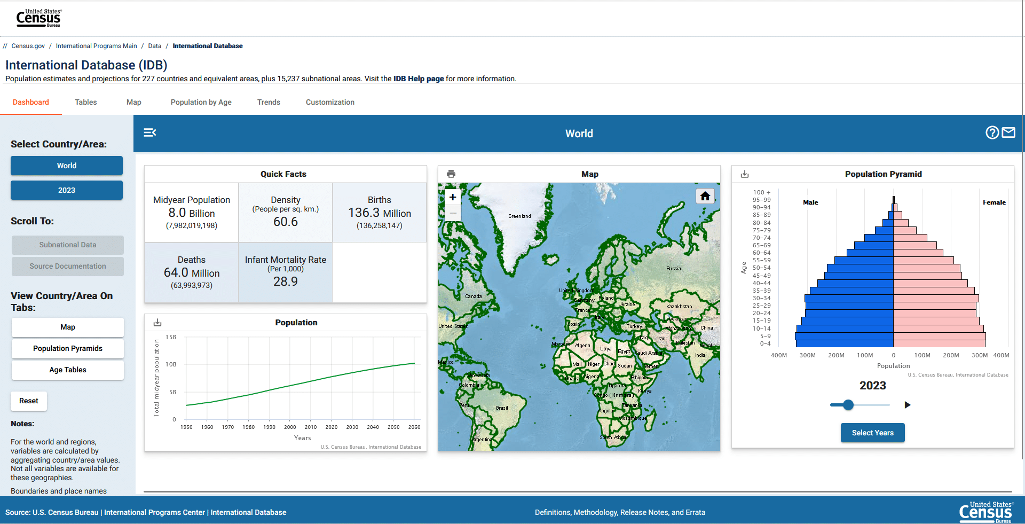Click the Births quick fact tile
This screenshot has height=524, width=1025.
(x=380, y=213)
